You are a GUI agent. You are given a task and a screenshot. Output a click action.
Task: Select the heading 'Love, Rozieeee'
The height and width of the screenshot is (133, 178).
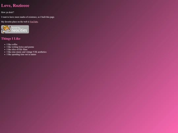click(15, 6)
